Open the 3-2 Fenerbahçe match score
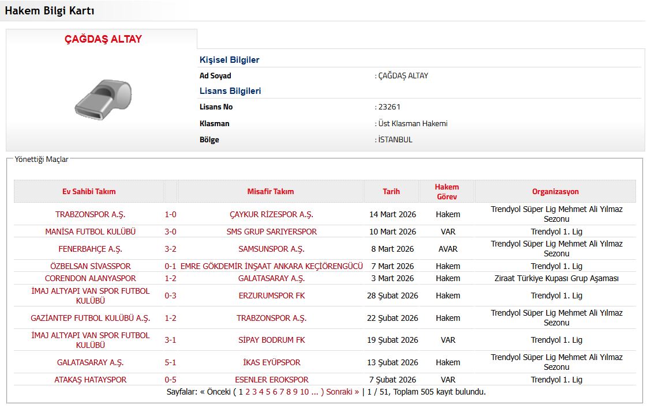 170,249
